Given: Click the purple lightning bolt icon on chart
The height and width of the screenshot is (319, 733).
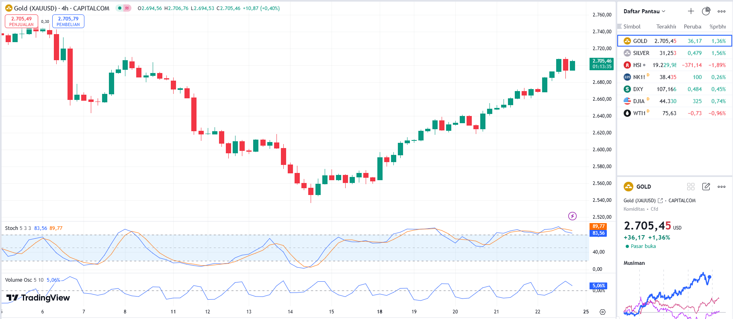Looking at the screenshot, I should click(572, 216).
